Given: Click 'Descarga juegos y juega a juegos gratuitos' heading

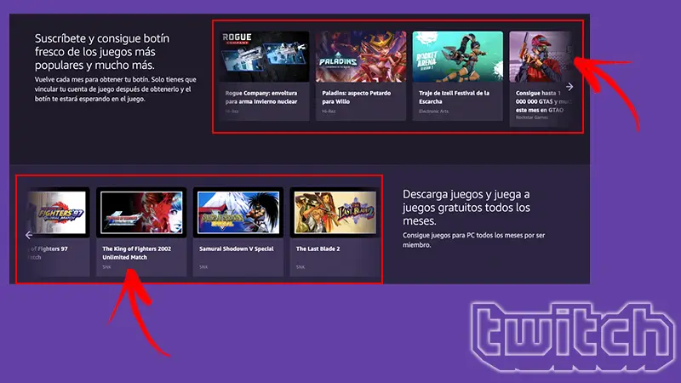Looking at the screenshot, I should [466, 208].
